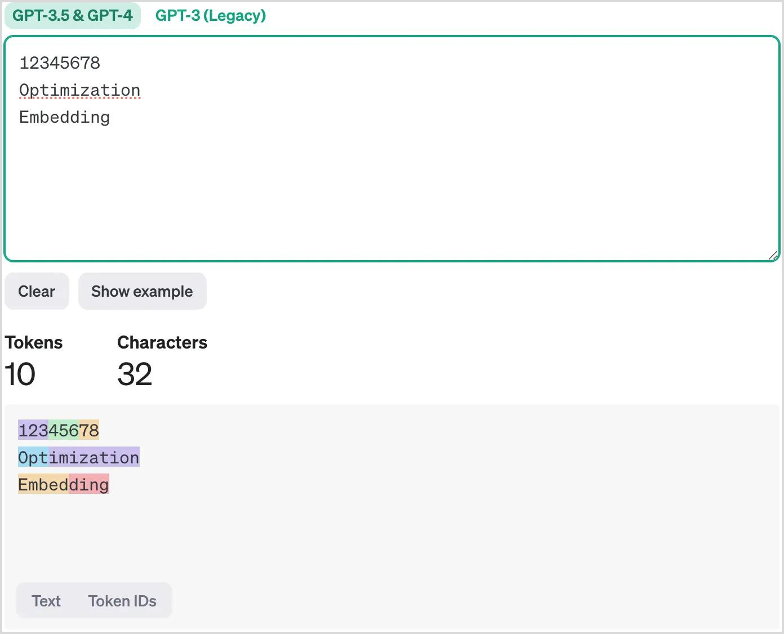784x634 pixels.
Task: Click the textarea resize handle in the corner
Action: click(774, 256)
